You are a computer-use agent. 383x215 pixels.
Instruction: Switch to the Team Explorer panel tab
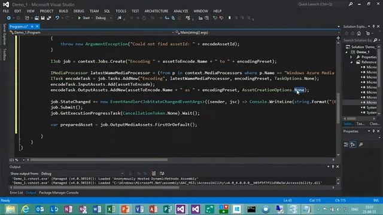pos(360,124)
